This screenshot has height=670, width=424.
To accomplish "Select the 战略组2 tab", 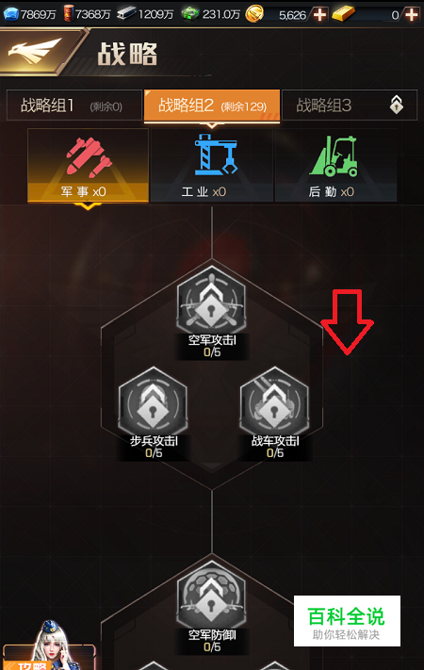I will pos(212,106).
